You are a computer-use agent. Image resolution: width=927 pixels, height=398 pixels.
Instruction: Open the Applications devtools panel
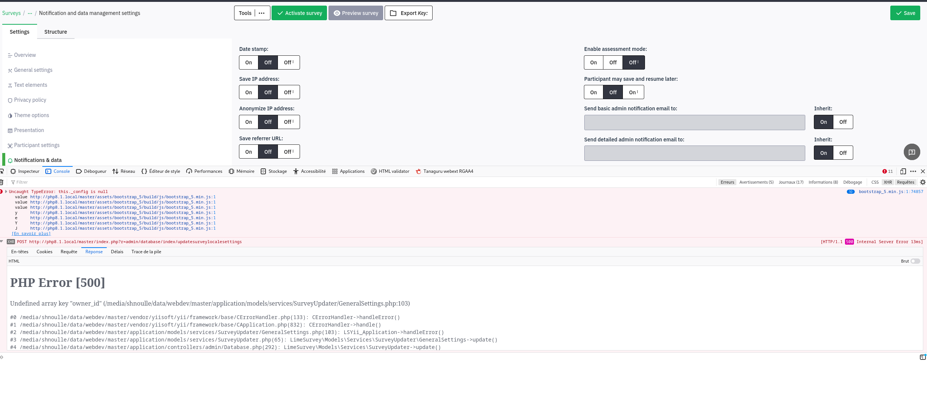tap(348, 171)
